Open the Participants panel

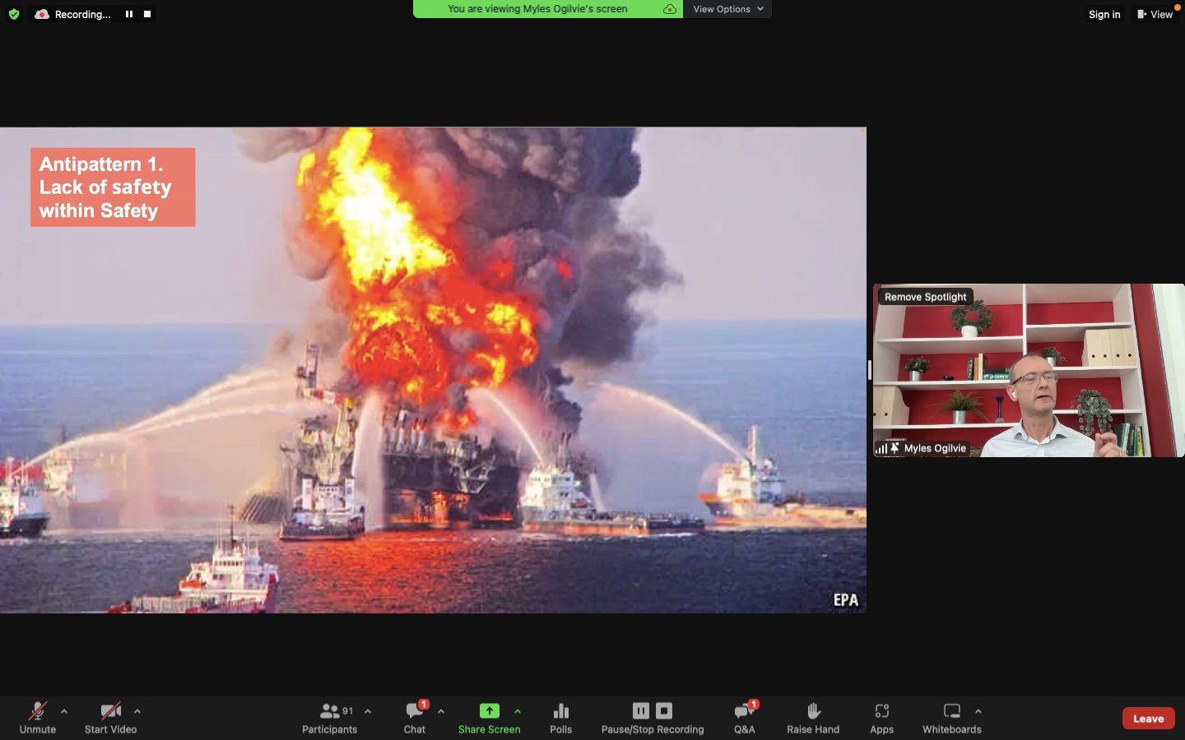[330, 718]
